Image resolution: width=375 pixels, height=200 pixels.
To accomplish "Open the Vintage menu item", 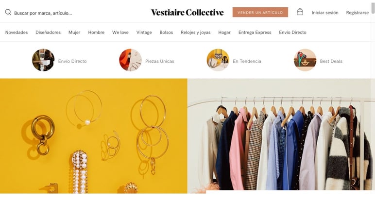I will tap(144, 32).
